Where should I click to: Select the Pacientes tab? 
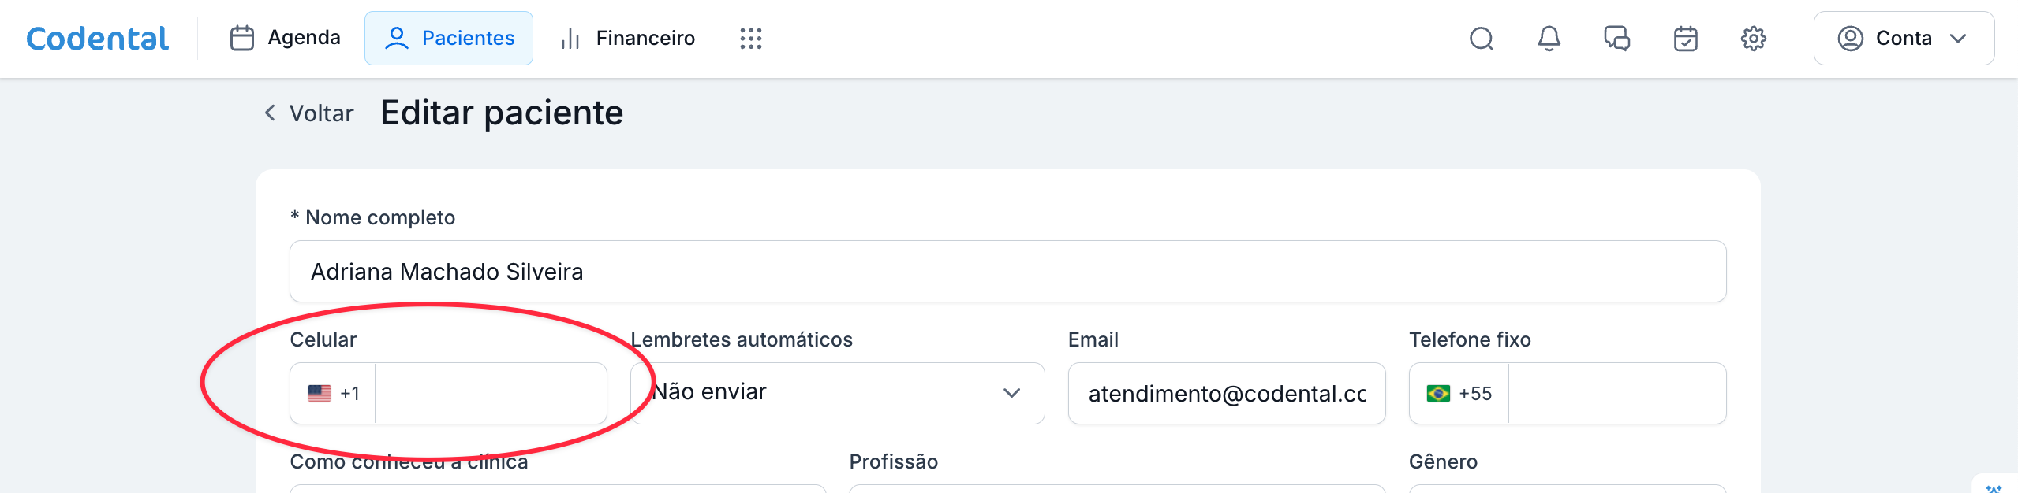[x=449, y=39]
